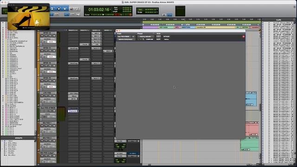
Task: Open SFXS 12 touch automation mode selector
Action: point(52,42)
